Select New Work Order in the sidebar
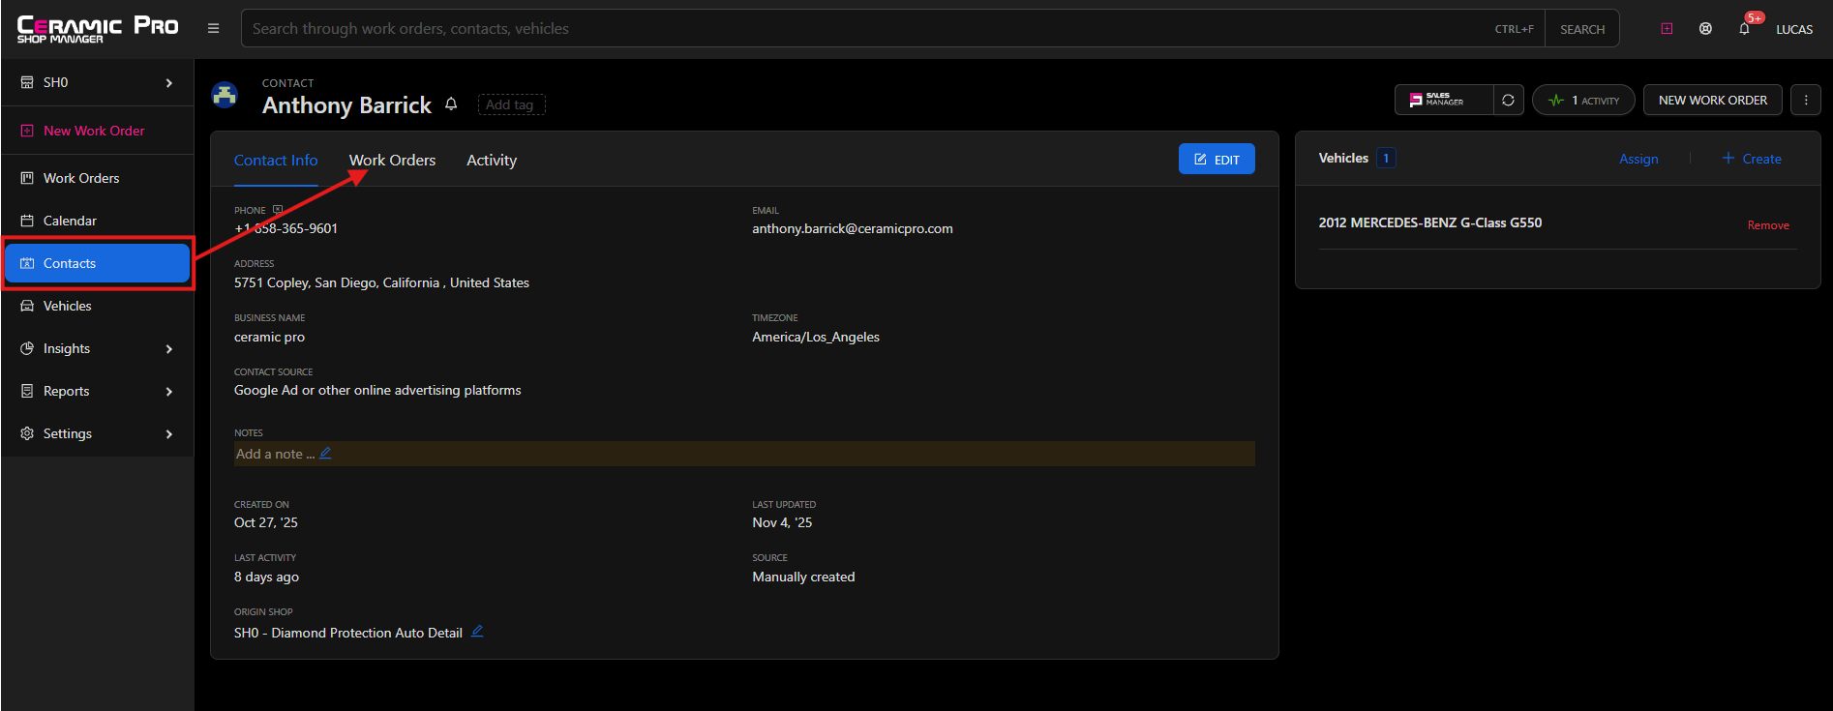Image resolution: width=1833 pixels, height=711 pixels. pos(97,131)
